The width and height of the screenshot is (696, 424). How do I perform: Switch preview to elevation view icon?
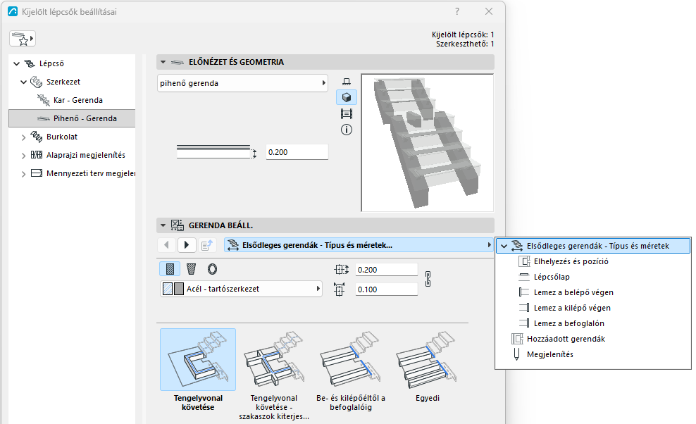coord(347,113)
